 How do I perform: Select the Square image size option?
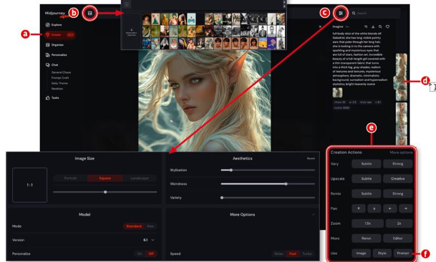[x=105, y=178]
